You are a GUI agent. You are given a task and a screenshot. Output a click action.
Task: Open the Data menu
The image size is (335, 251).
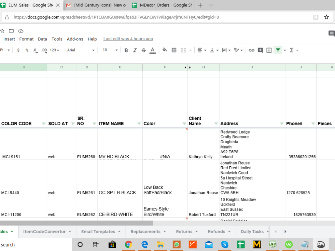43,39
